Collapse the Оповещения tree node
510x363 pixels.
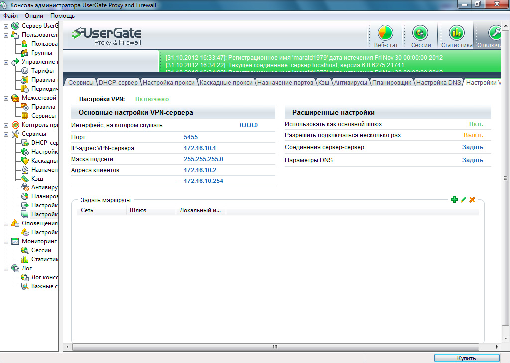point(6,224)
